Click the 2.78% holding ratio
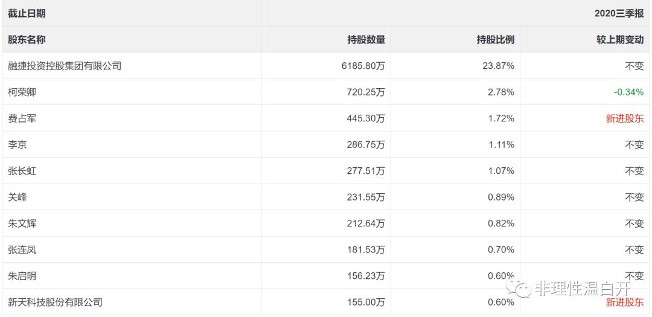 tap(500, 92)
